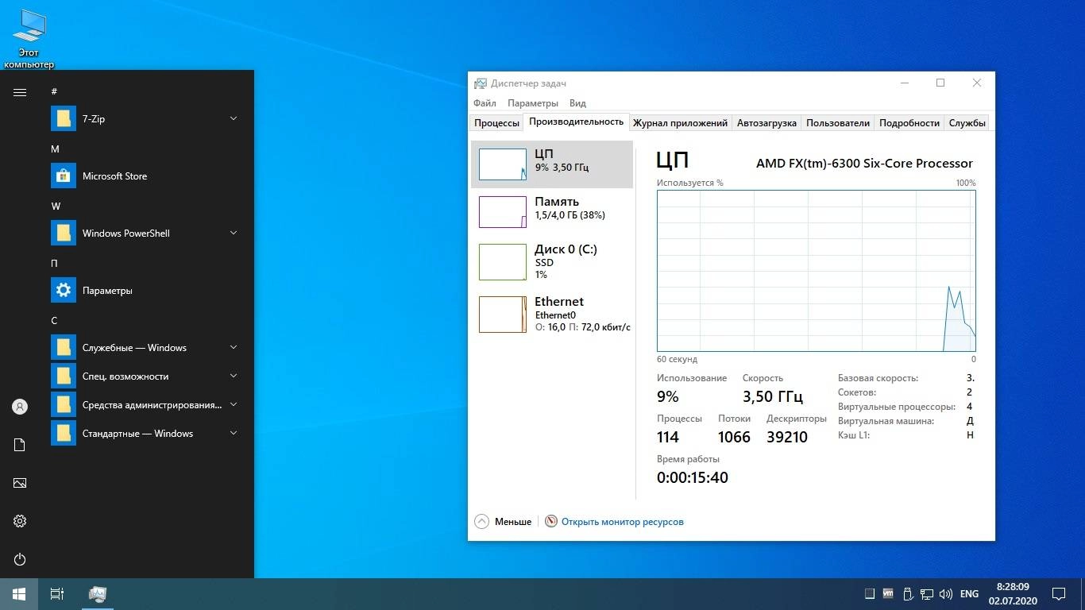Select the Ethernet performance item
Screen dimensions: 1085x610
click(x=552, y=314)
